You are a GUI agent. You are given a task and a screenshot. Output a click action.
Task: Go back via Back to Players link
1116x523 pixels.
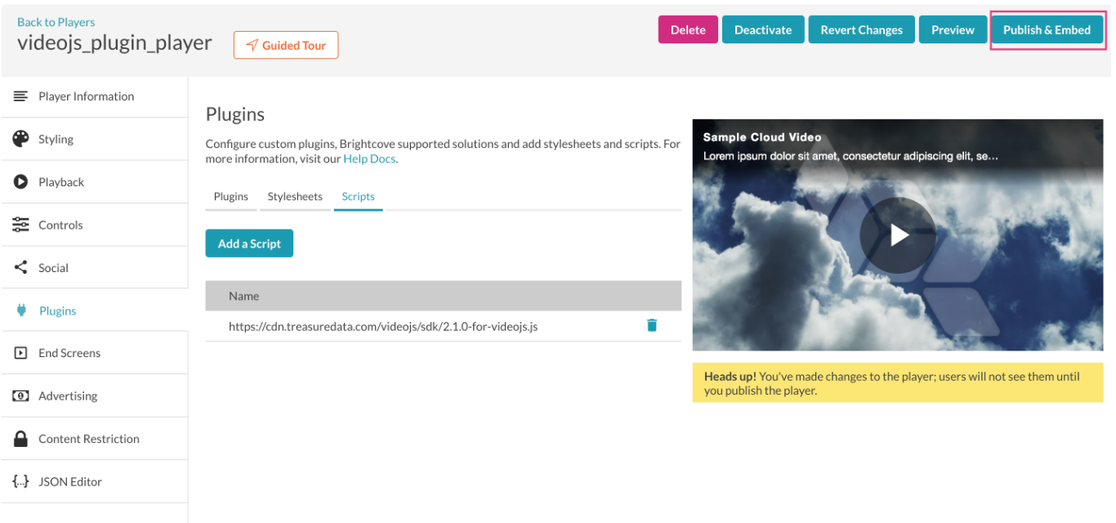click(x=56, y=22)
